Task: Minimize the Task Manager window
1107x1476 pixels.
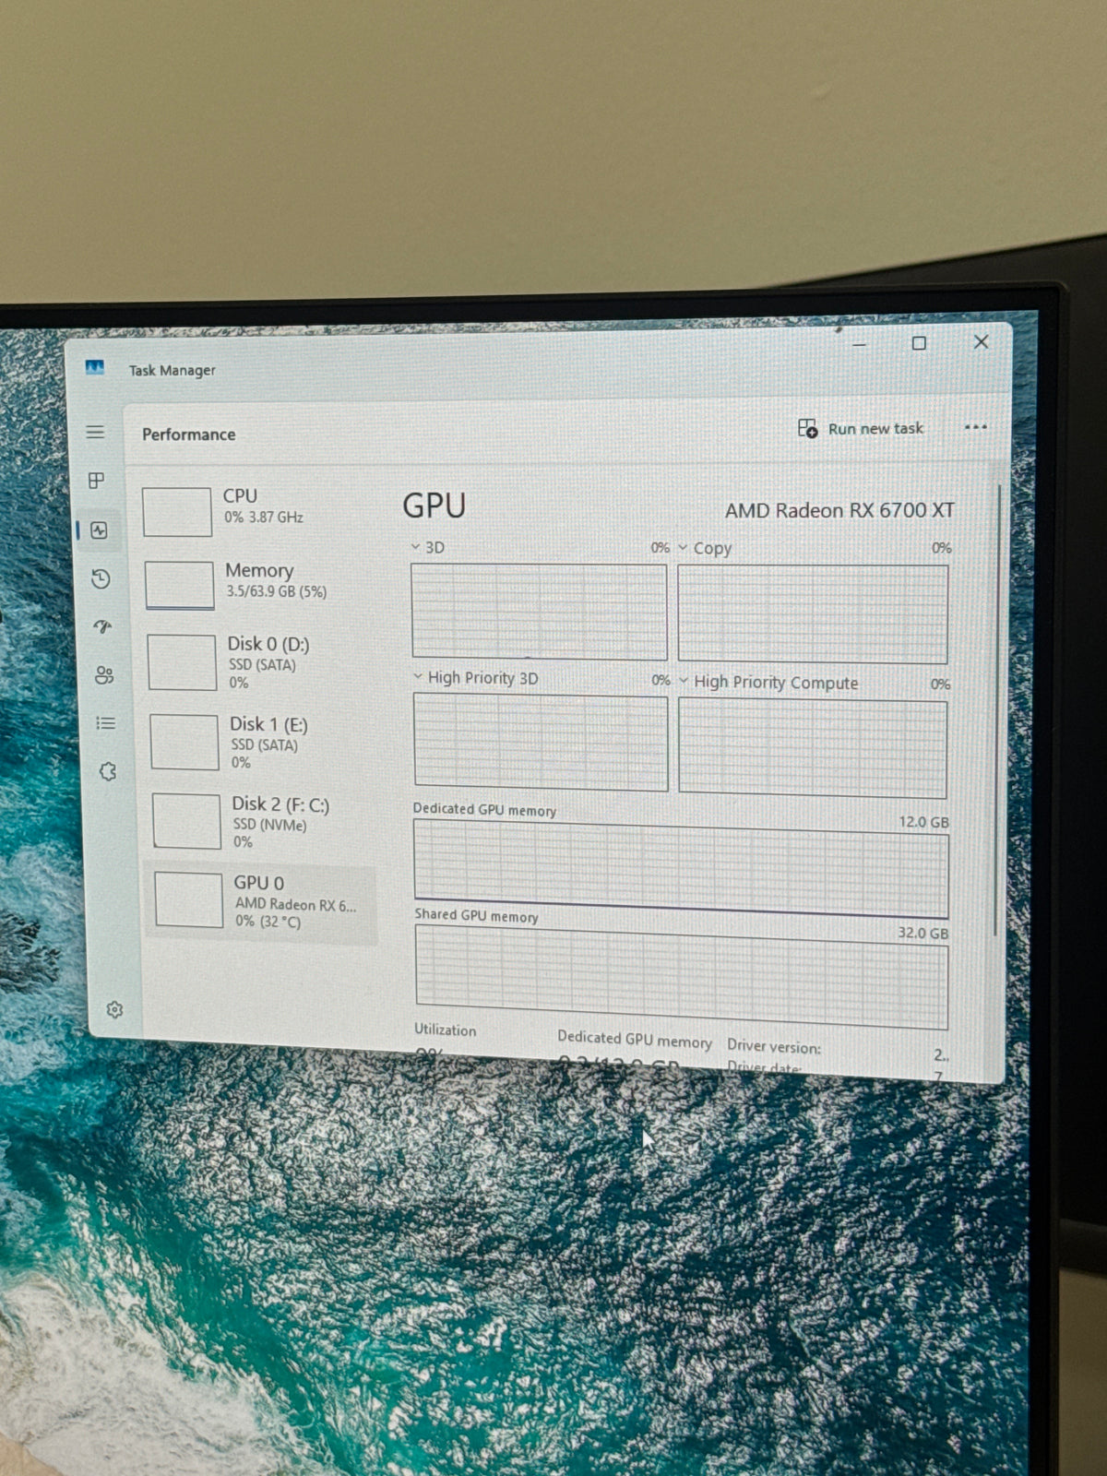Action: (x=859, y=344)
